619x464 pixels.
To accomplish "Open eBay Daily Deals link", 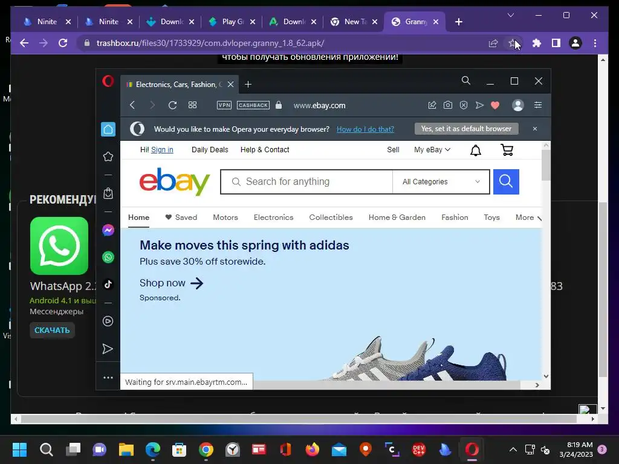I will (210, 150).
